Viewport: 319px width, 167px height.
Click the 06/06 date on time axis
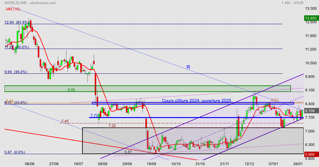coord(30,164)
